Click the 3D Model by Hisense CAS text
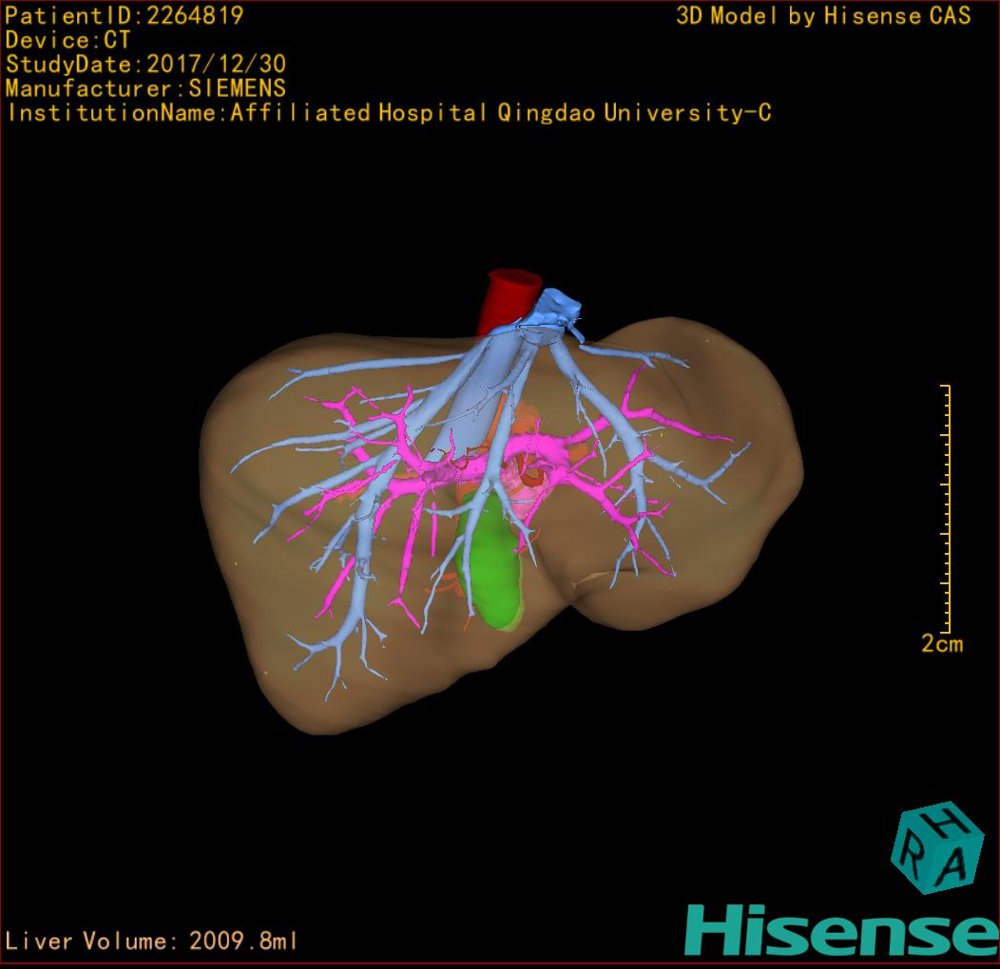Viewport: 1000px width, 969px height. (x=823, y=15)
